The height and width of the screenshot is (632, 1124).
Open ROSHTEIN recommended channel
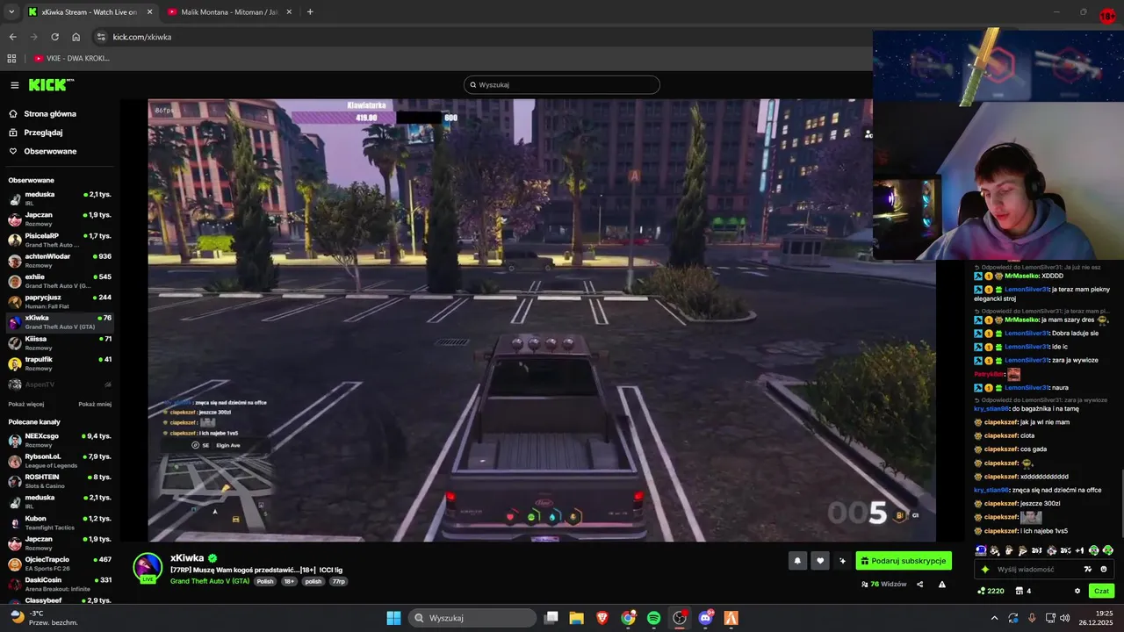pos(60,481)
